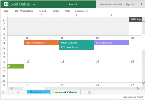Click the vertical scroll up arrow
145x100 pixels.
[143, 21]
